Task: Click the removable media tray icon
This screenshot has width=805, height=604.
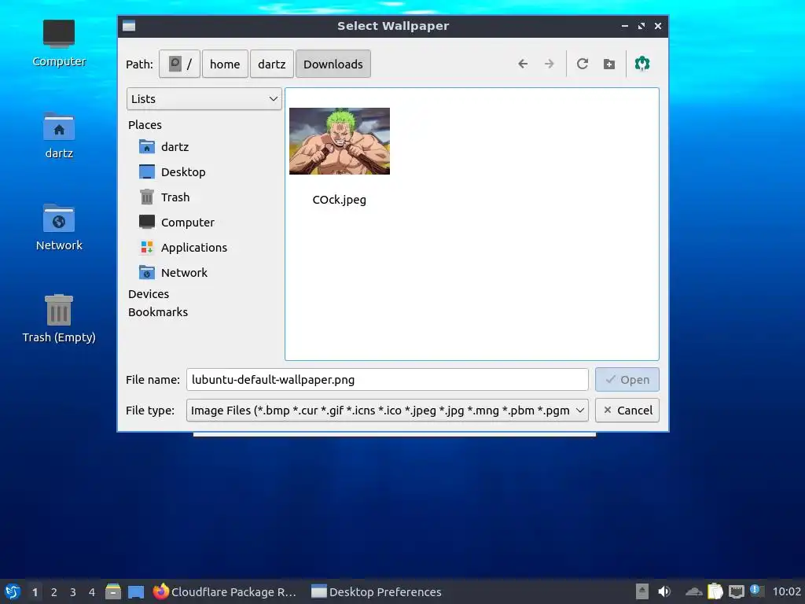Action: tap(641, 591)
